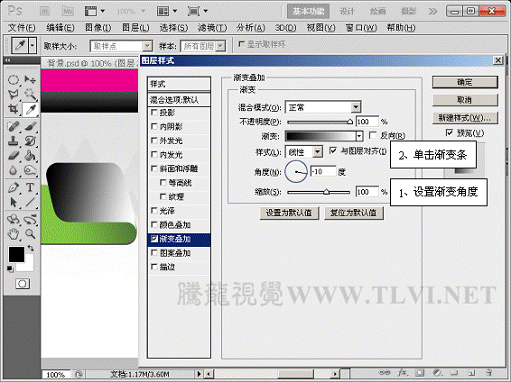
Task: Select the Move tool
Action: (x=31, y=79)
